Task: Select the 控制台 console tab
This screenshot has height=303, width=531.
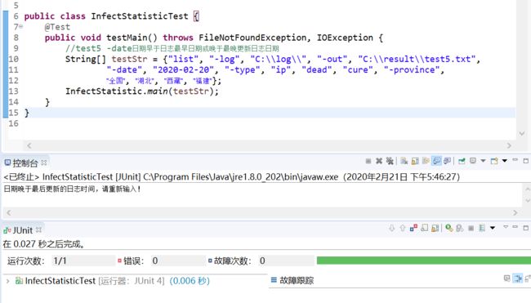Action: click(x=25, y=163)
